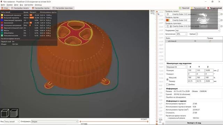Viewport: 223px width, 125px height.
Task: Switch to Настройки печати tab
Action: (20, 8)
